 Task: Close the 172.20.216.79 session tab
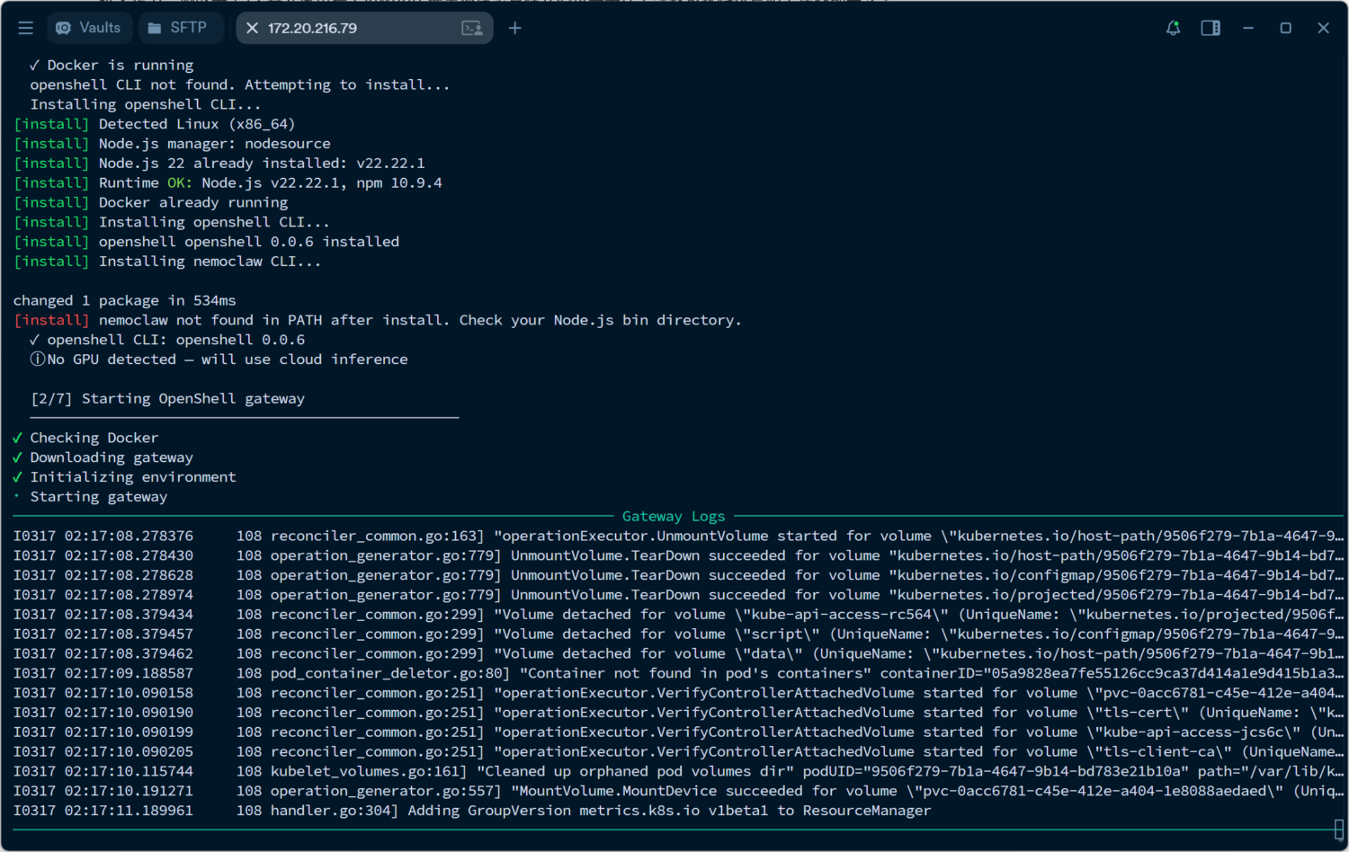click(253, 28)
